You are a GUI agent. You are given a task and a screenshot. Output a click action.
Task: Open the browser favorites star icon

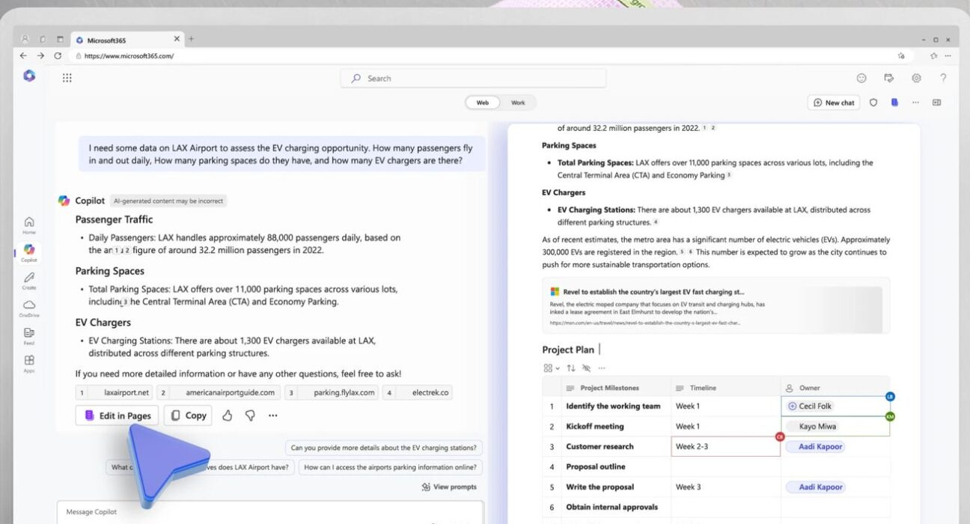click(x=901, y=56)
